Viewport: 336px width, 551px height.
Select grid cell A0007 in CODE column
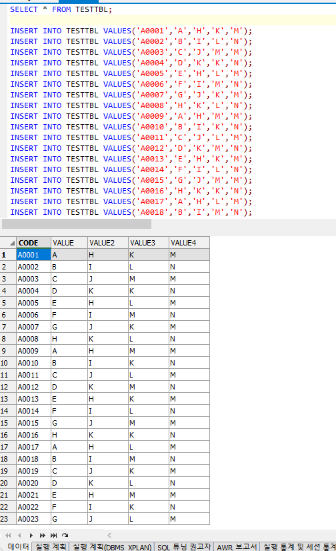(33, 327)
